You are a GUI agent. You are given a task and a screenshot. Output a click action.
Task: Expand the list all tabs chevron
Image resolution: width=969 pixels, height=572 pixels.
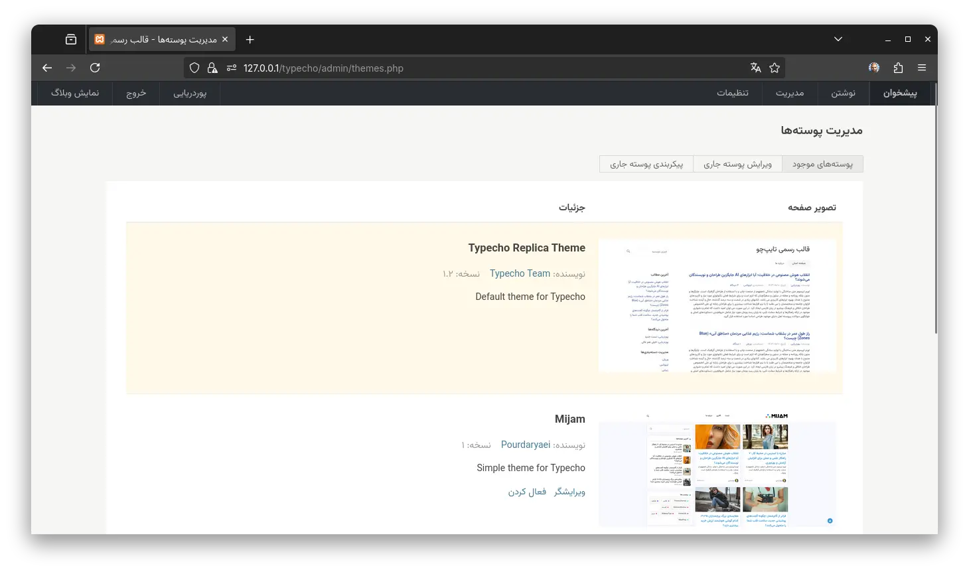[838, 40]
